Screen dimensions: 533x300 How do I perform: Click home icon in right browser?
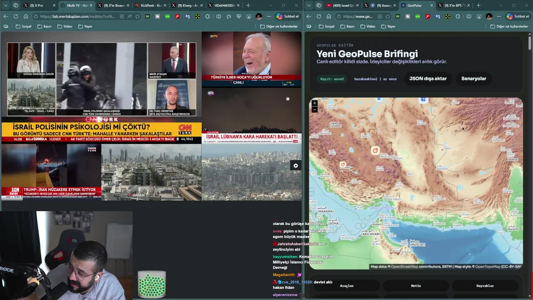329,16
